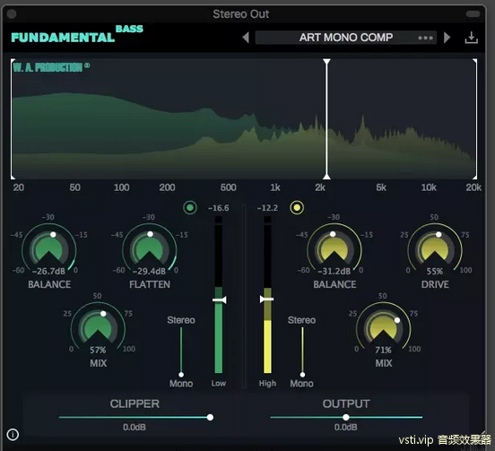Click the yellow High band MIX knob

(383, 328)
